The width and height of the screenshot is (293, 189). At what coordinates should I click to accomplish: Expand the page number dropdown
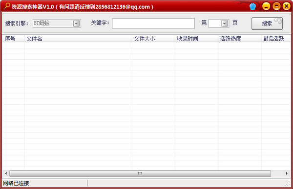click(x=225, y=24)
